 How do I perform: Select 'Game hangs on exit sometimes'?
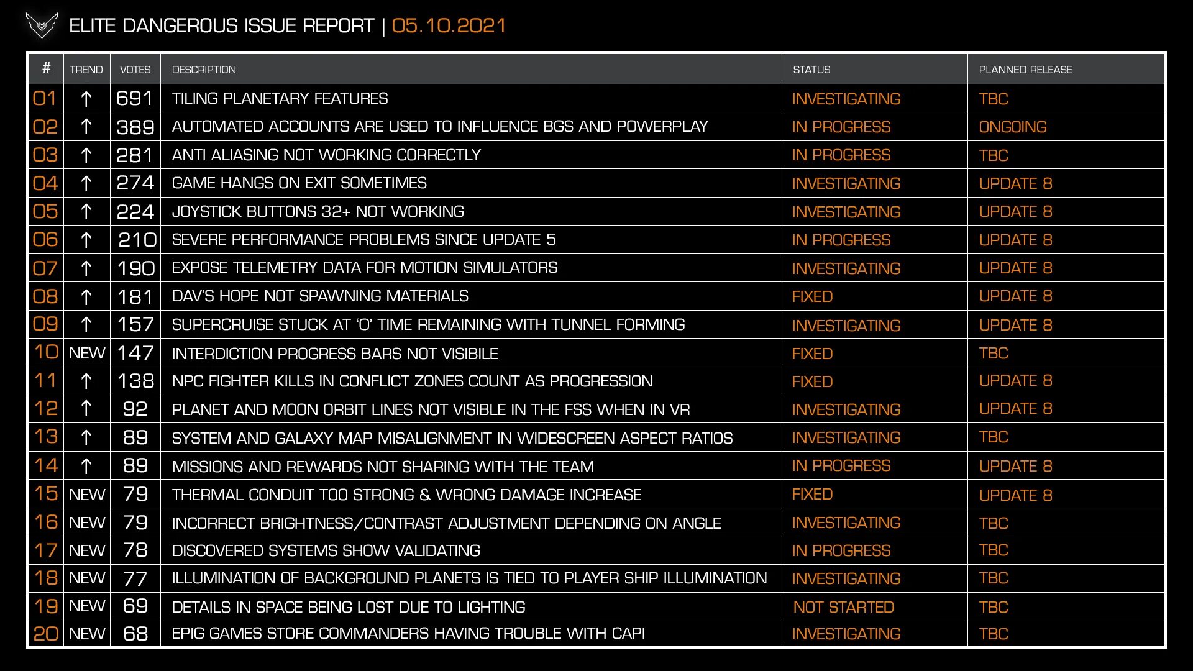pyautogui.click(x=299, y=183)
